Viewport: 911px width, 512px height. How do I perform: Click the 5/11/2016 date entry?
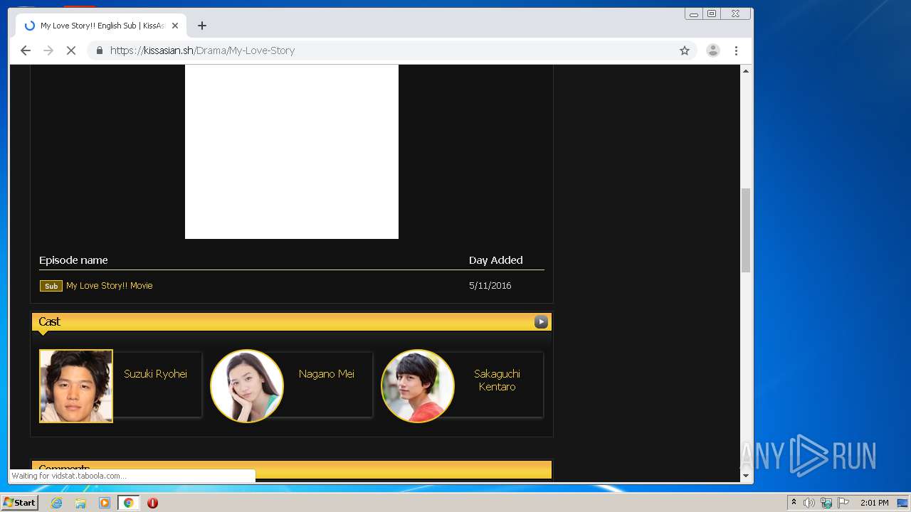coord(490,286)
